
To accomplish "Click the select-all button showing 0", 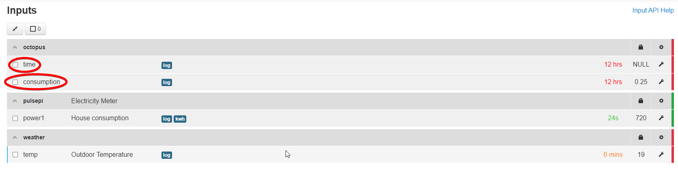I will coord(35,29).
